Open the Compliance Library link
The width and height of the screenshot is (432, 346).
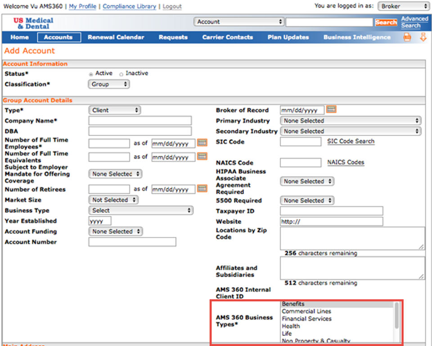[x=129, y=6]
